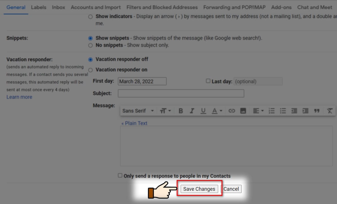
Task: Check Only send response to Contacts
Action: (120, 176)
